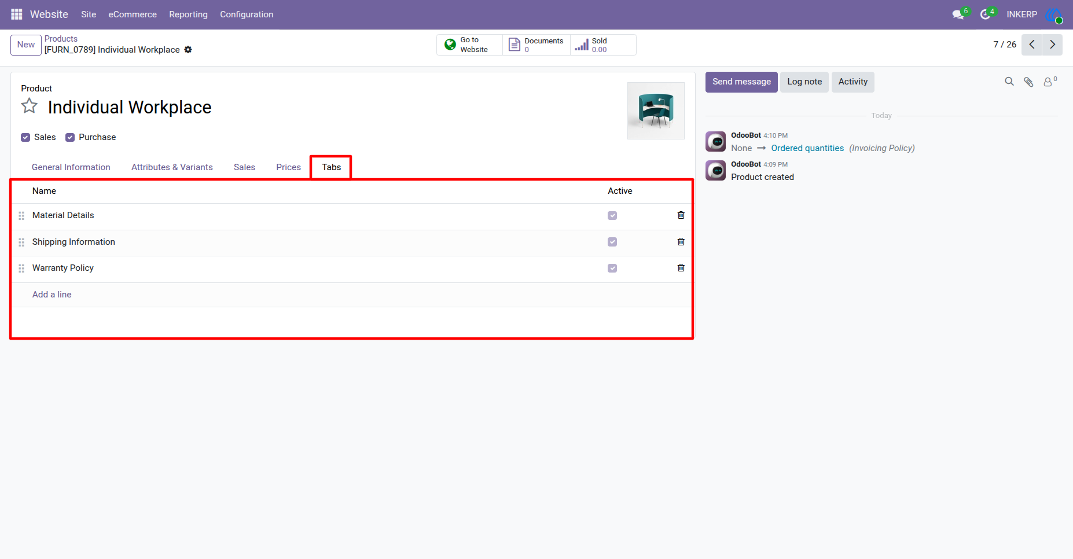This screenshot has width=1073, height=559.
Task: Grab the Warranty Policy row drag handle
Action: click(x=21, y=269)
